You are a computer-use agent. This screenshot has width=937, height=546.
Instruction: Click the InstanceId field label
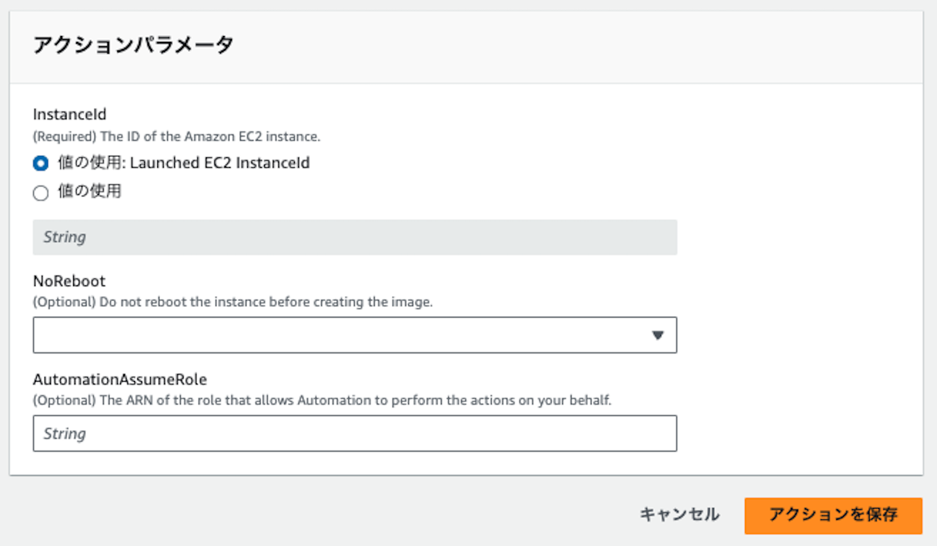[x=69, y=115]
